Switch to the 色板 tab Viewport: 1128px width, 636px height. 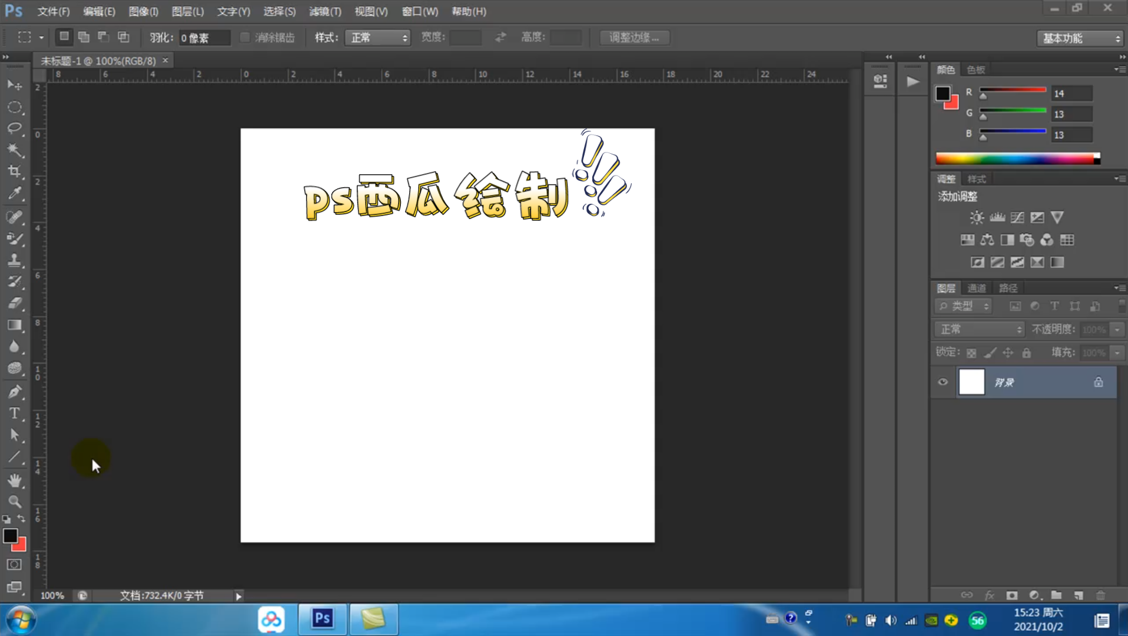point(976,69)
